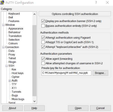
Task: Click the category scroll up arrow
Action: [34, 14]
